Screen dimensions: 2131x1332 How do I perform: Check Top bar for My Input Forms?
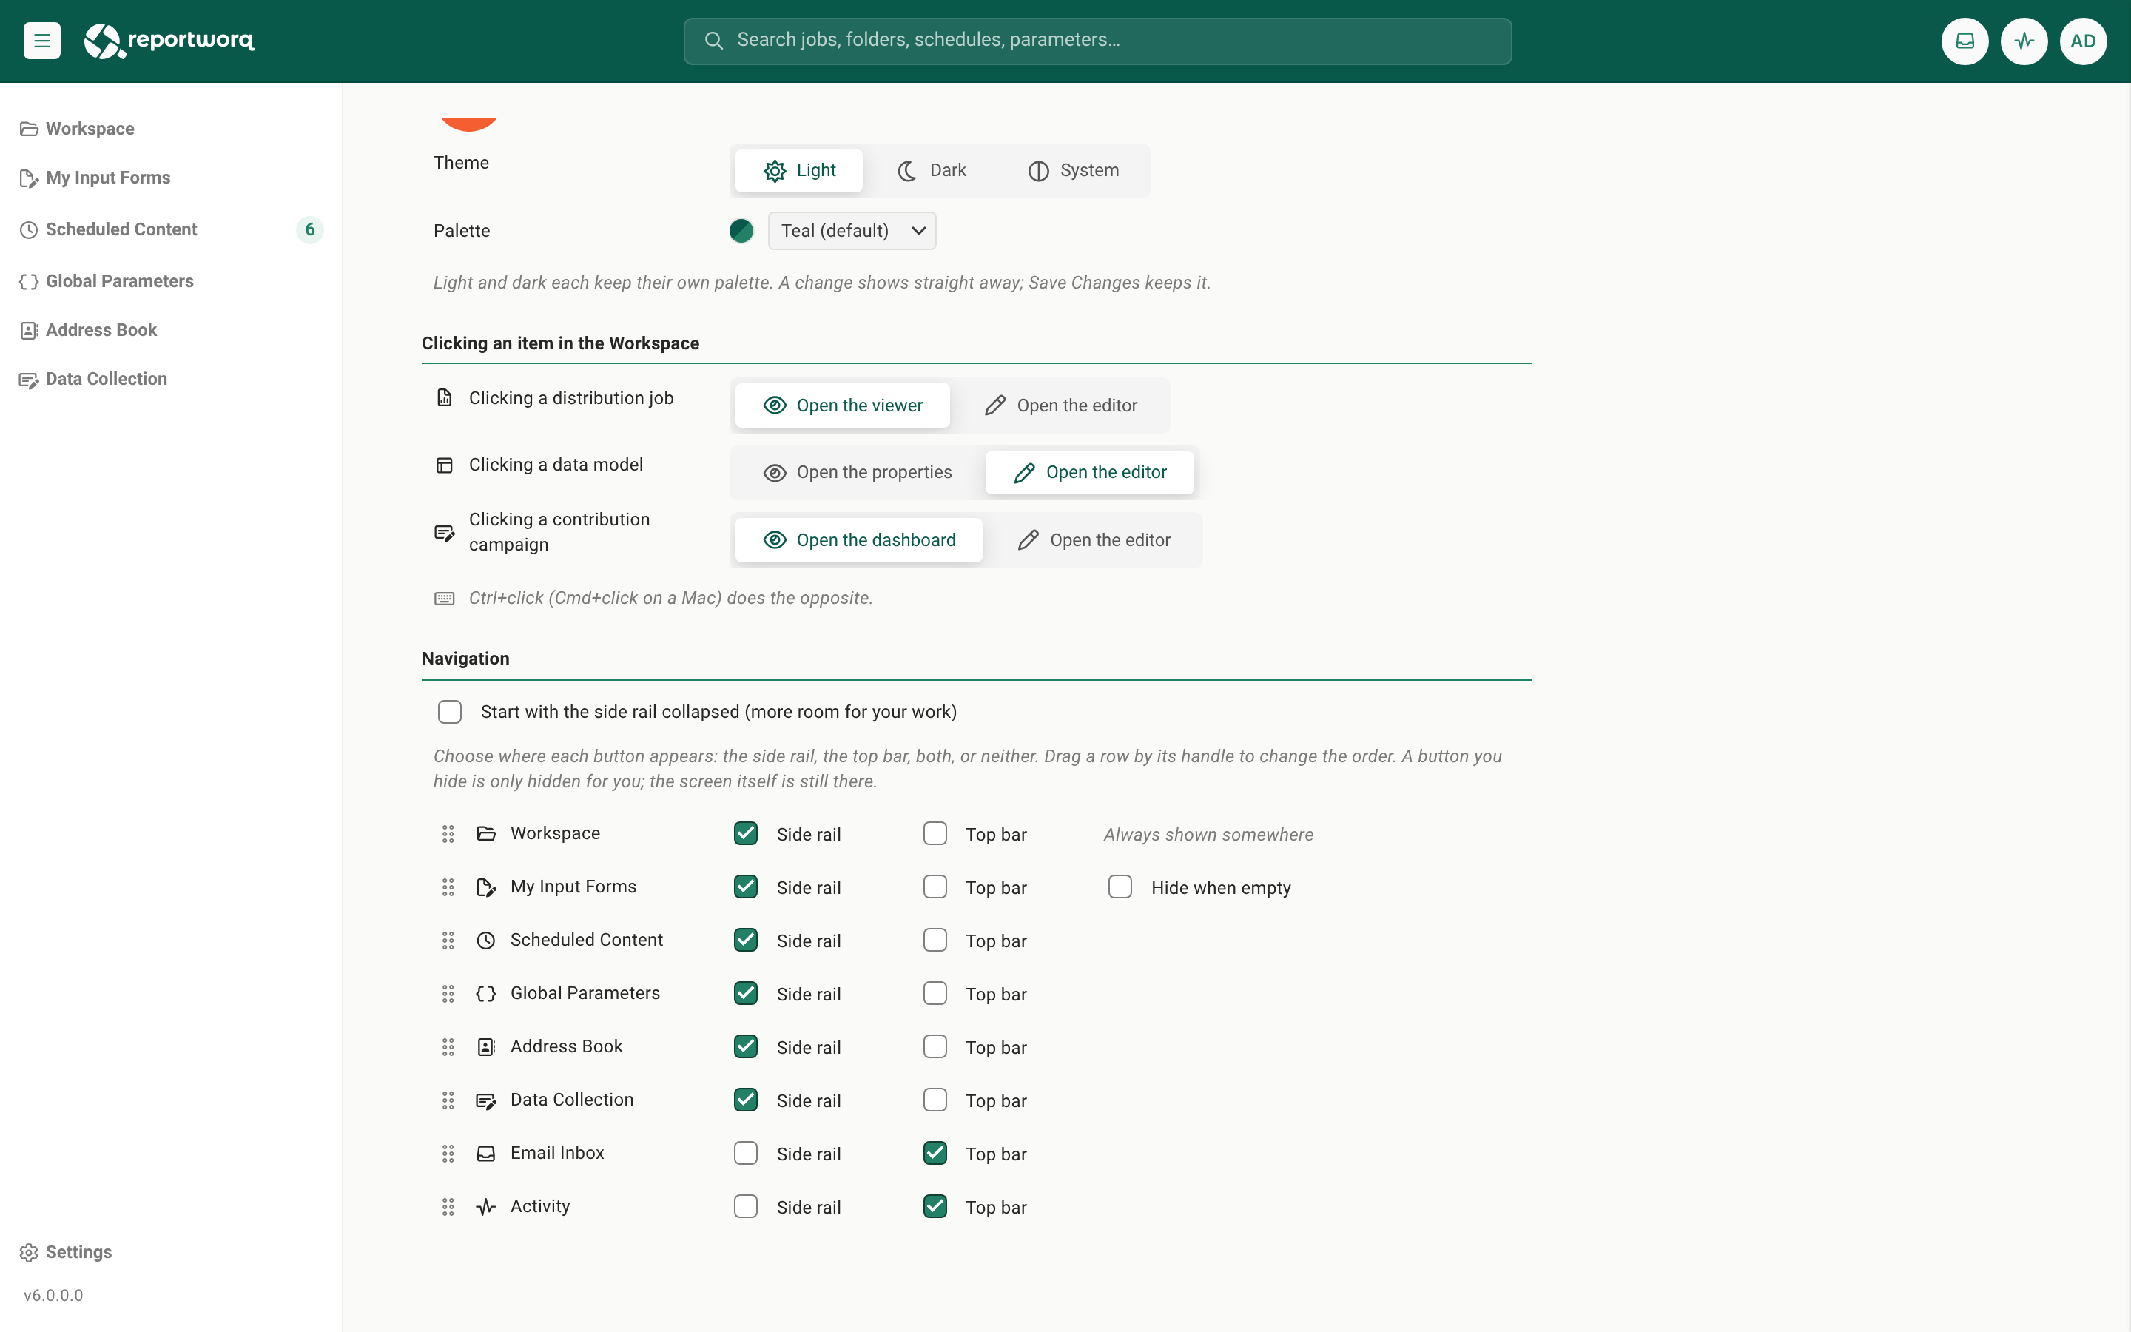coord(935,887)
